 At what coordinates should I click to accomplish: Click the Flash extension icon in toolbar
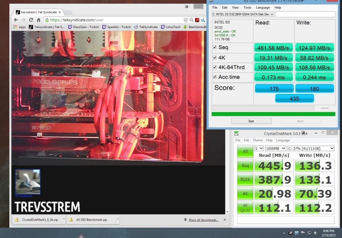click(x=197, y=20)
